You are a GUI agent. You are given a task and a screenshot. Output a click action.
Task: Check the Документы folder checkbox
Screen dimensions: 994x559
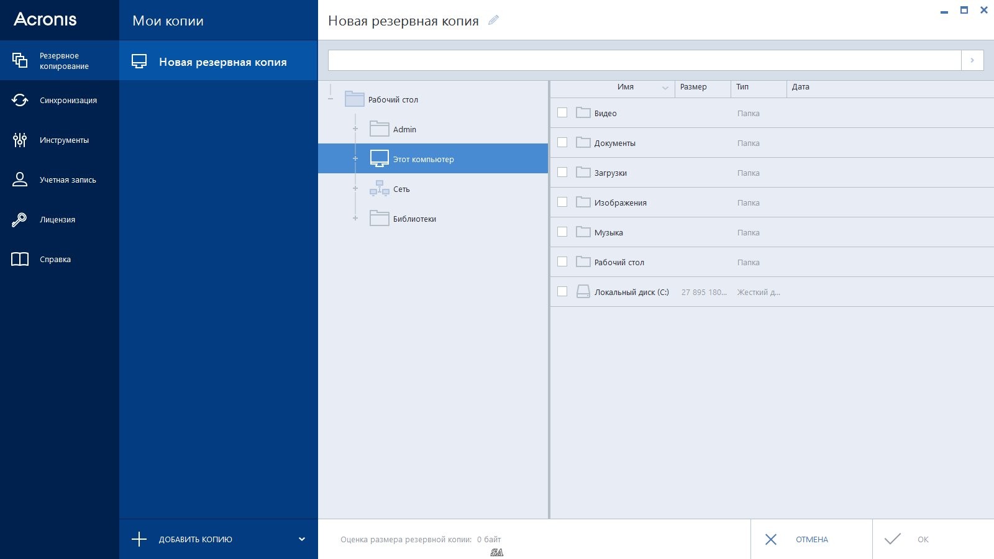562,142
